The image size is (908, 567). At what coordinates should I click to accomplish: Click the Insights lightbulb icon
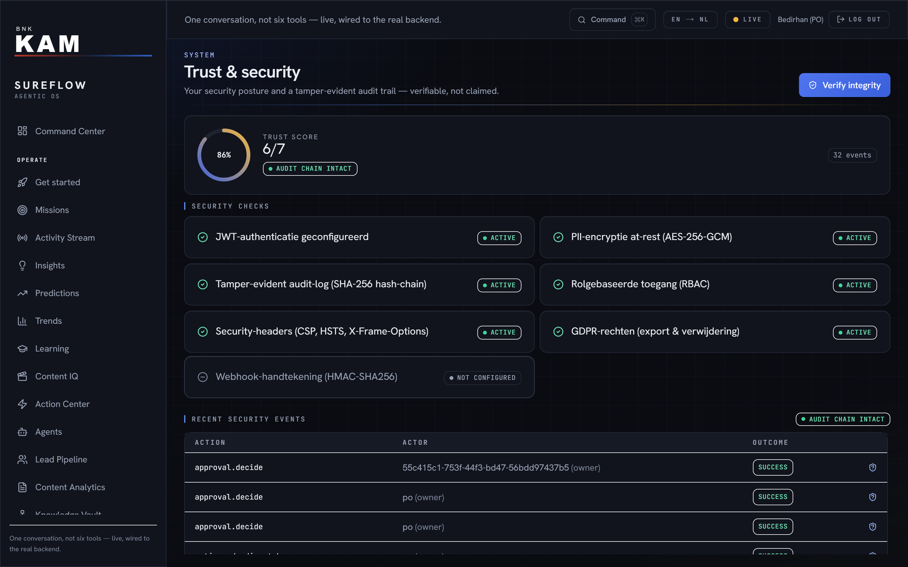click(22, 266)
